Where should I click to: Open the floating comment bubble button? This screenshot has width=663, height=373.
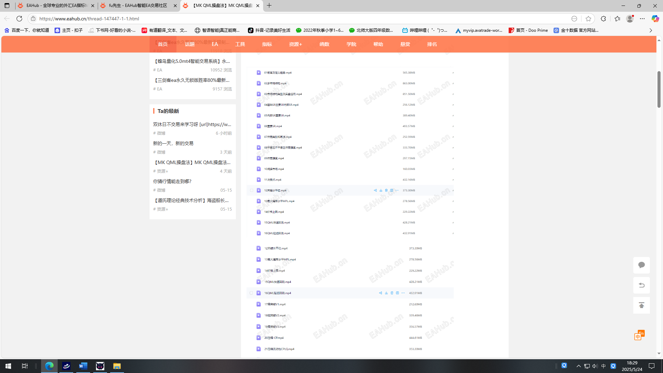pyautogui.click(x=642, y=265)
